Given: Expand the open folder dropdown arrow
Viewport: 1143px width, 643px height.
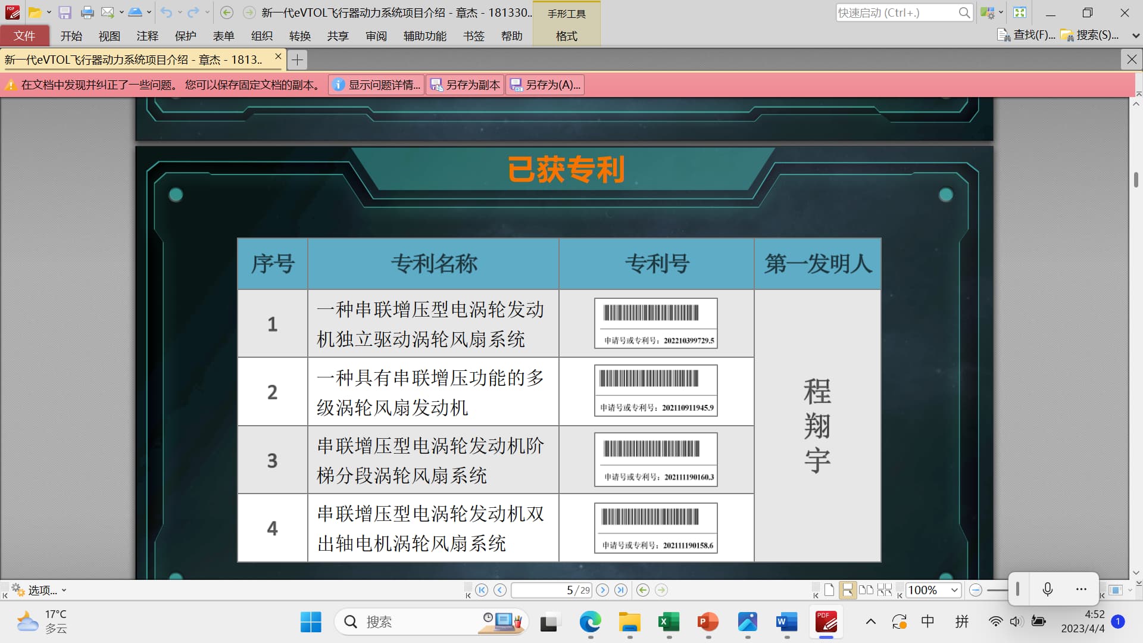Looking at the screenshot, I should coord(49,13).
